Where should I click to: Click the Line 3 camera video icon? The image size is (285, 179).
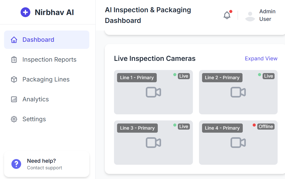tap(153, 143)
